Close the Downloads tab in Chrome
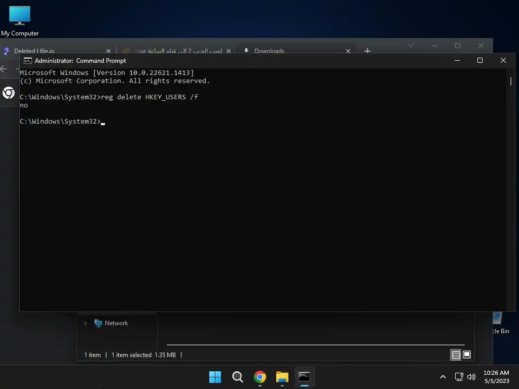This screenshot has height=389, width=519. (348, 51)
